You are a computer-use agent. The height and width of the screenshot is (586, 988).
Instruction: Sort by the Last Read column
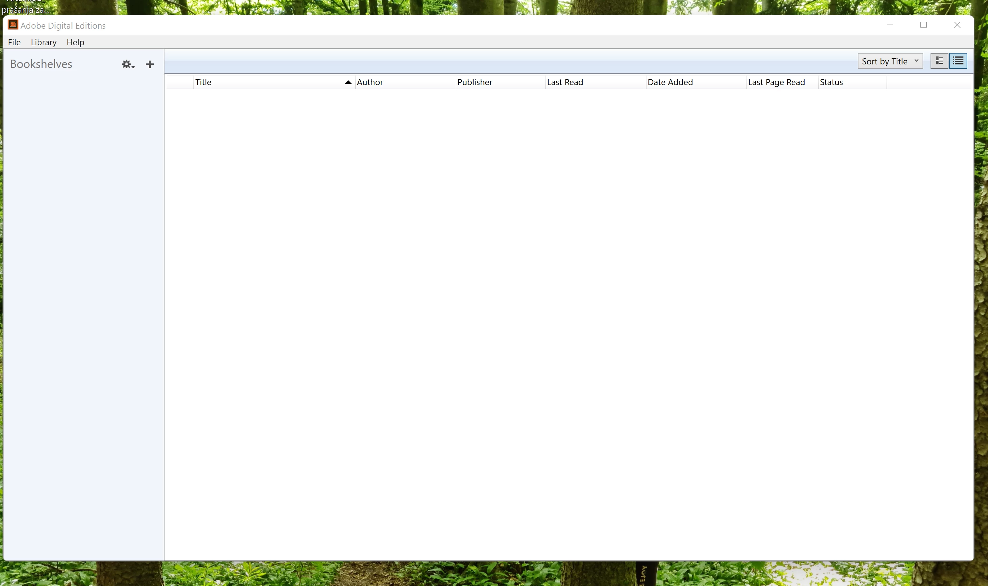[x=565, y=82]
